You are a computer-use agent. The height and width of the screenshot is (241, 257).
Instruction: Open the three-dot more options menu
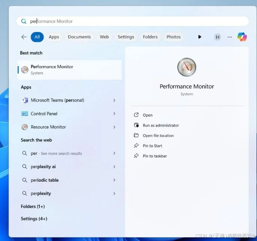point(230,37)
